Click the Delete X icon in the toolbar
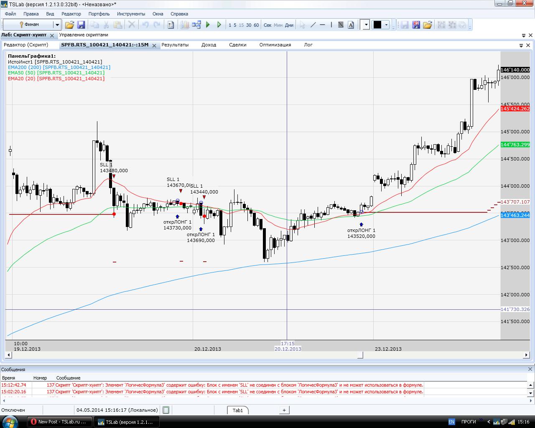535x428 pixels. (132, 25)
